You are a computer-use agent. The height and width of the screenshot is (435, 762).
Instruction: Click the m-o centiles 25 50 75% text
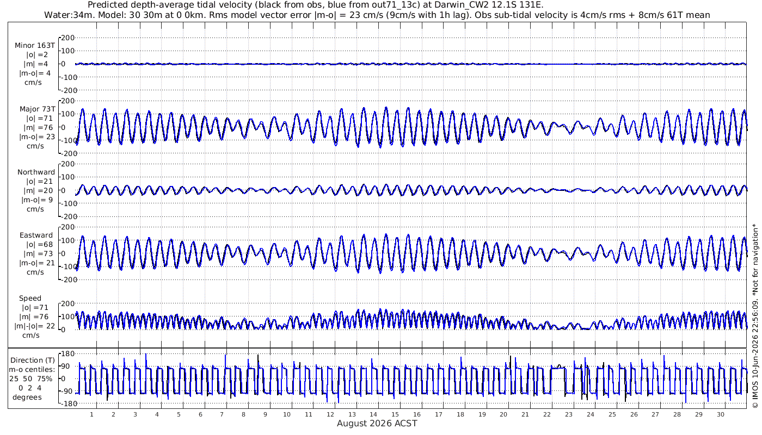pos(33,378)
